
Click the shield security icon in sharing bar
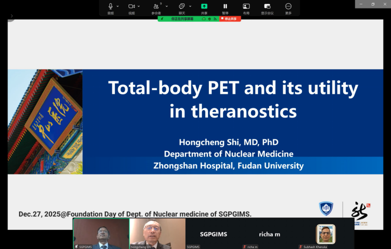click(209, 19)
